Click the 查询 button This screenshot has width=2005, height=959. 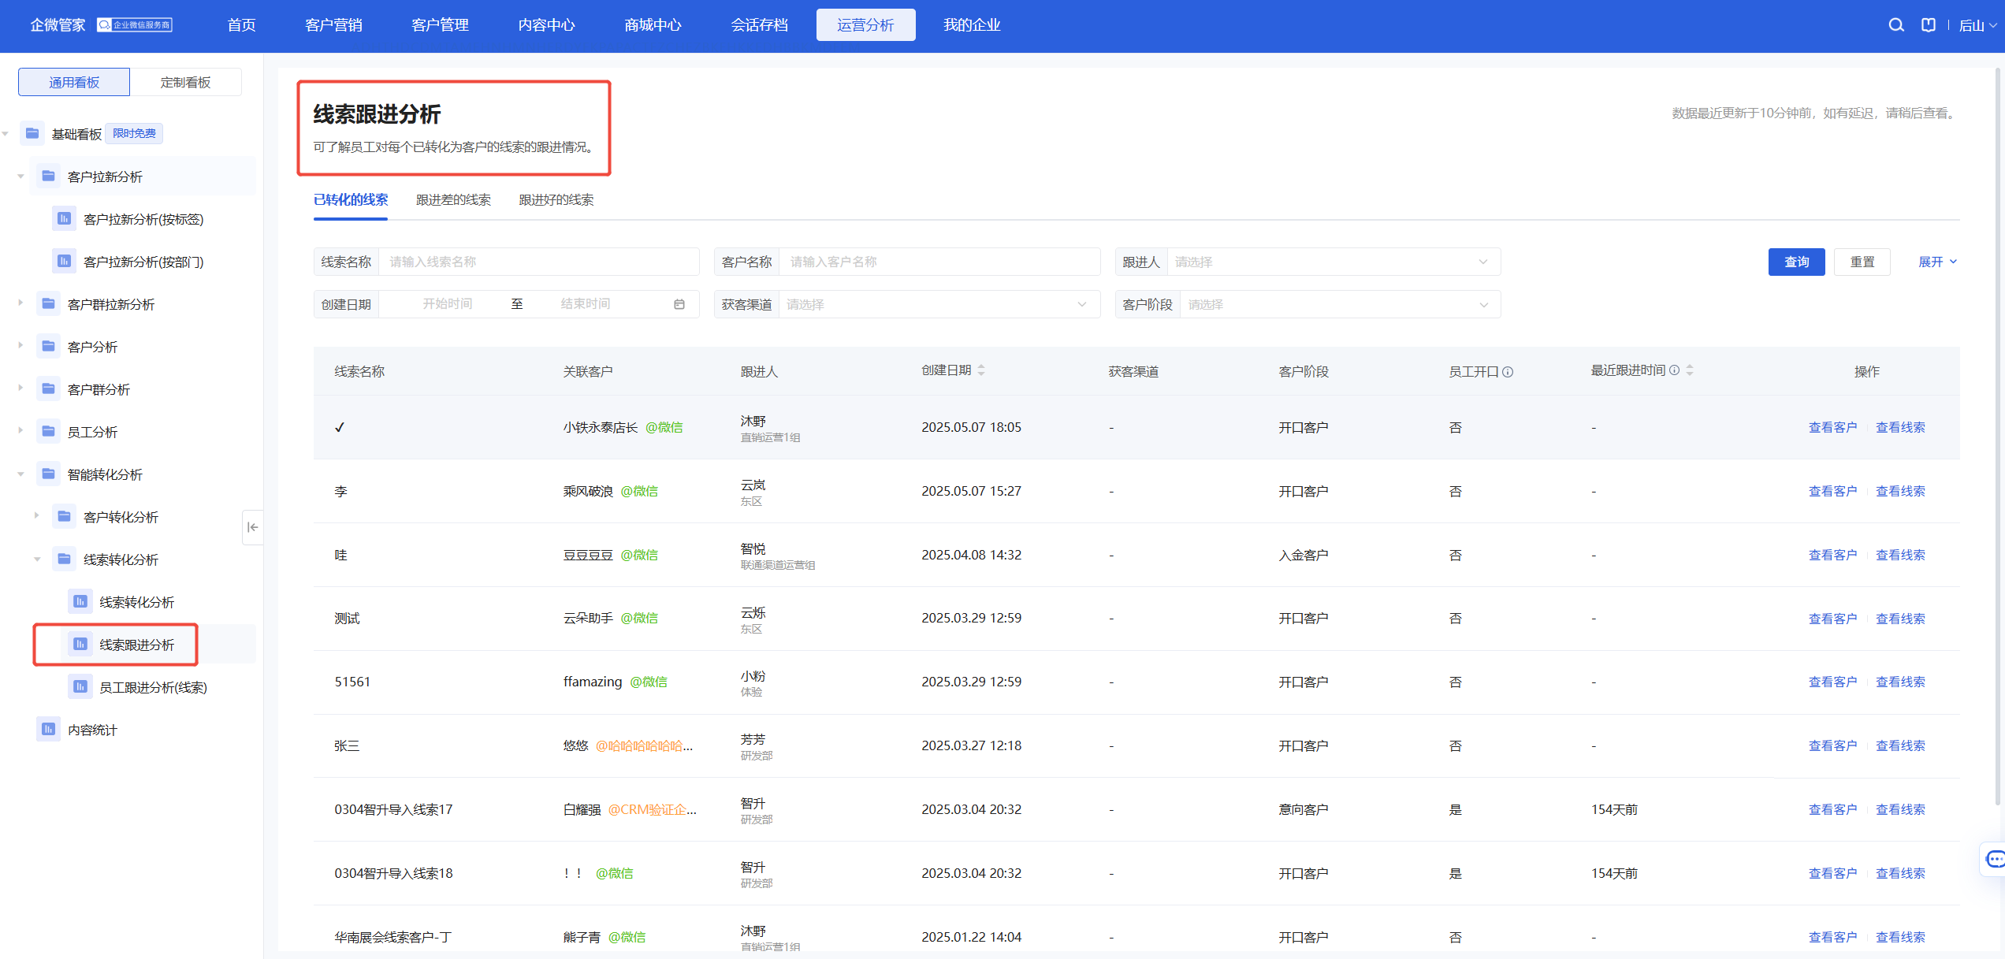[1796, 262]
